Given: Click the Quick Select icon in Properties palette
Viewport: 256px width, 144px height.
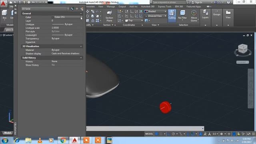Looking at the screenshot, I should point(82,9).
